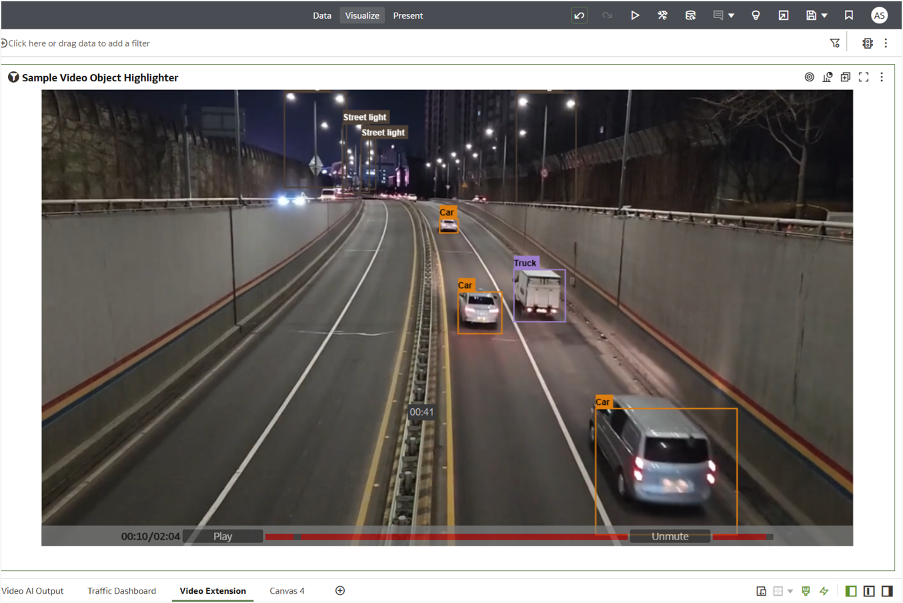This screenshot has height=603, width=903.
Task: Toggle full screen on the video visualization
Action: coord(863,77)
